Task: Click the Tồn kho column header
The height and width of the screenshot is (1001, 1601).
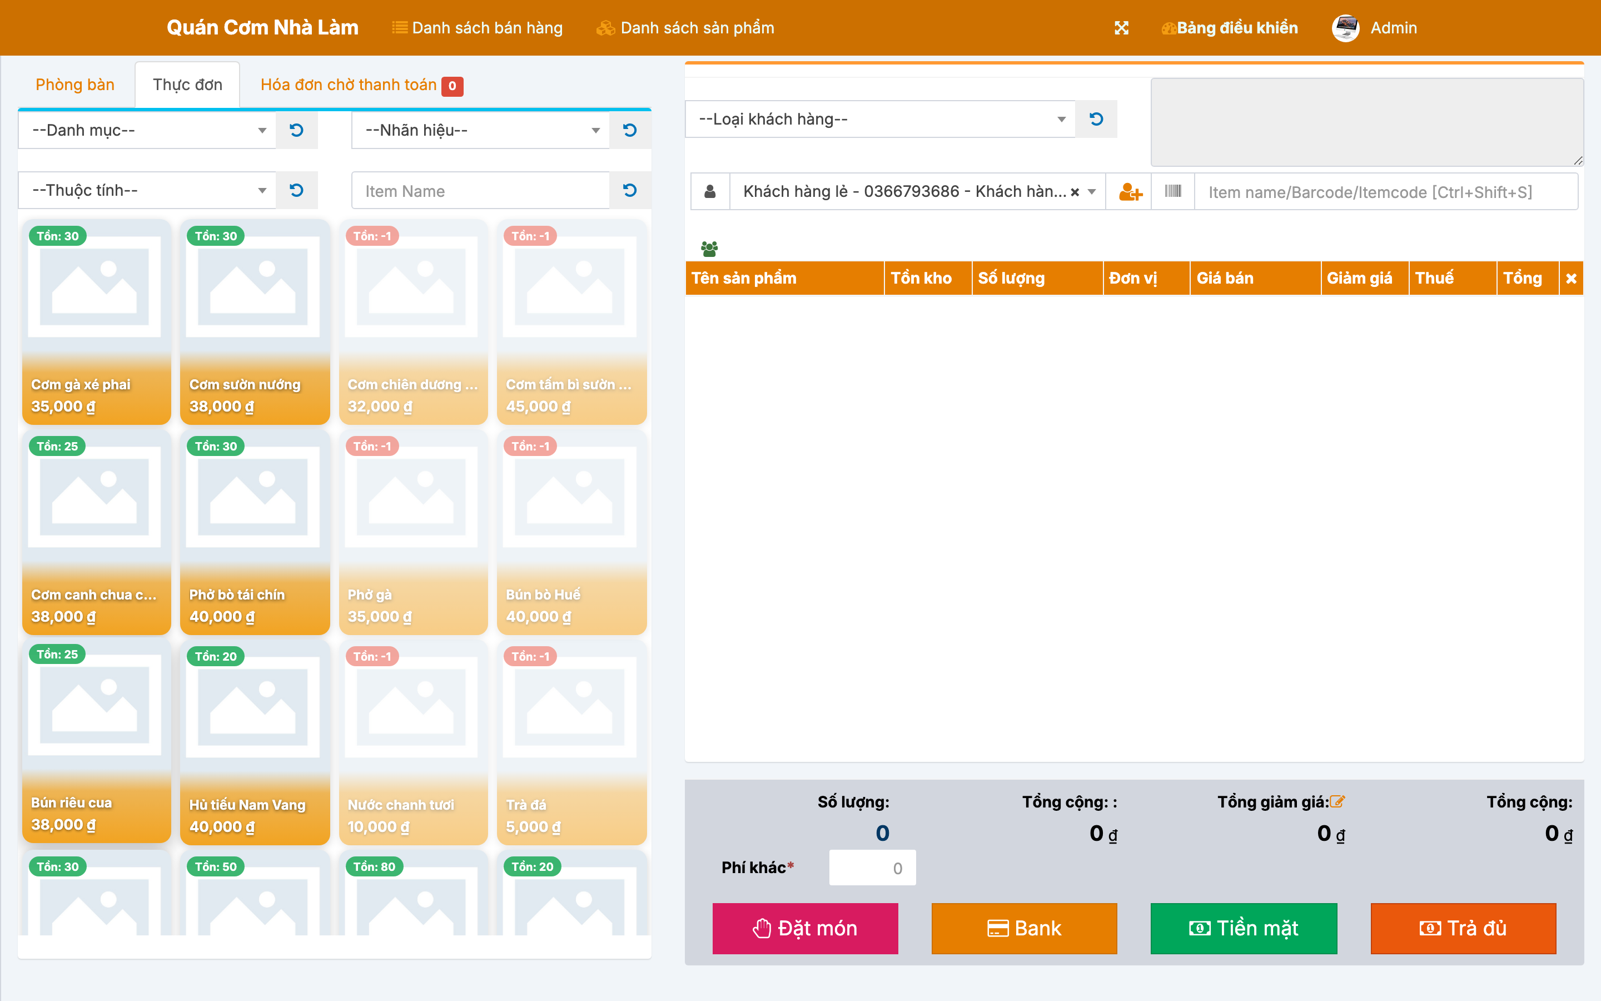Action: pyautogui.click(x=928, y=279)
